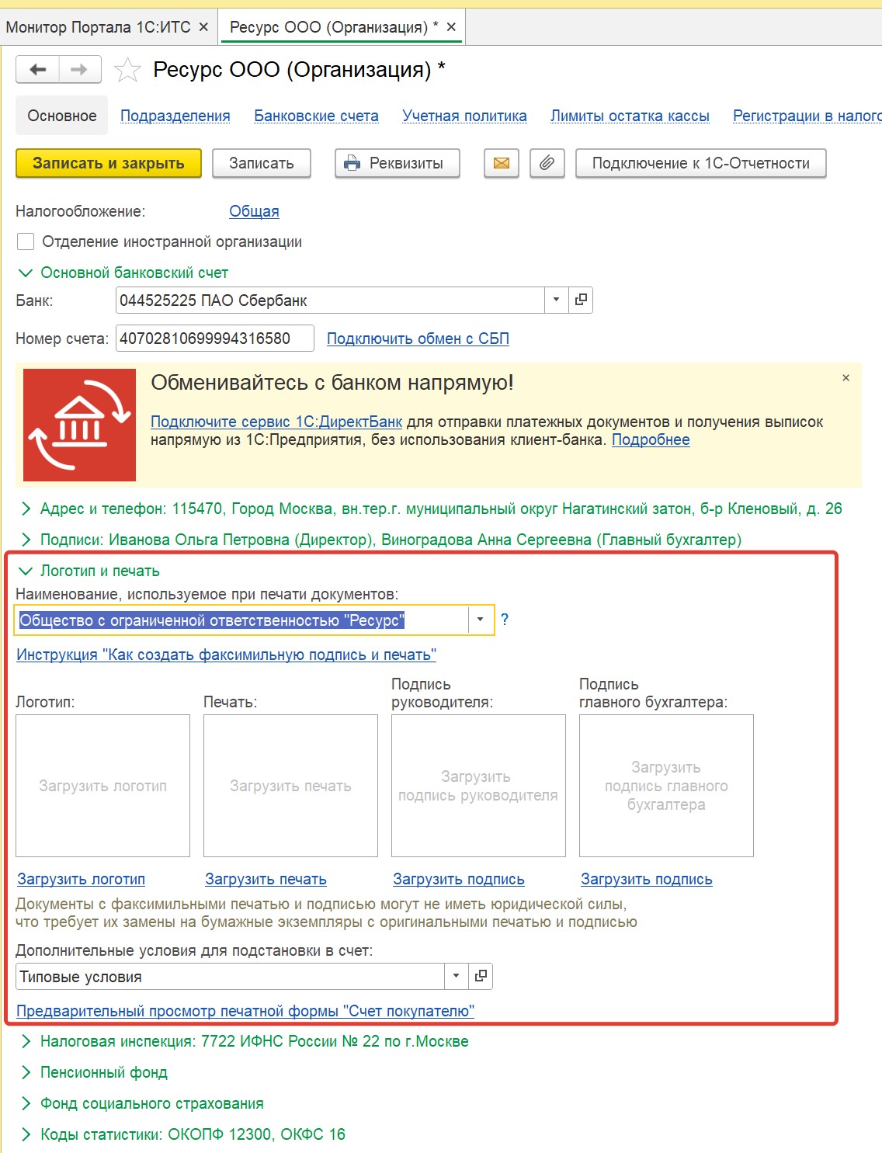Collapse the Логотип и печать section
Screen dimensions: 882x1153
(26, 571)
